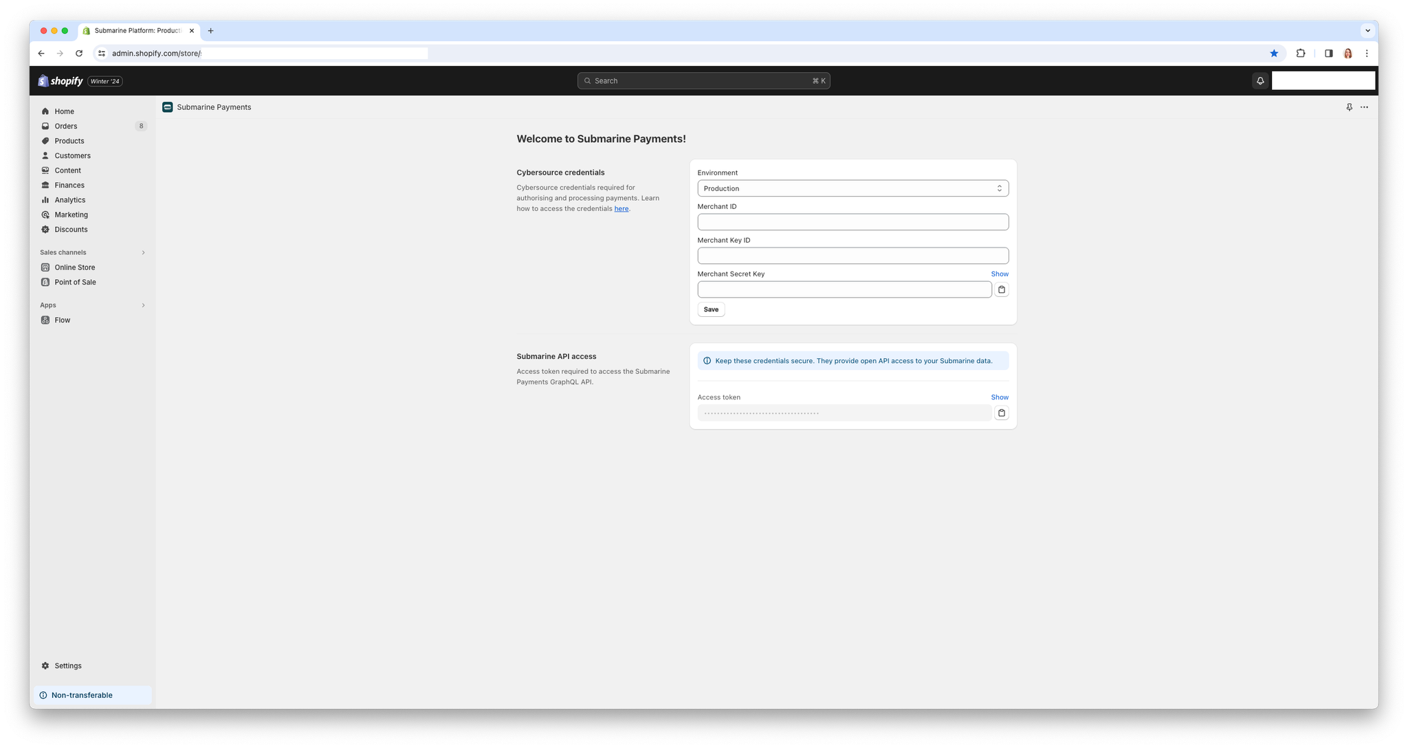
Task: Save the Cybersource credentials
Action: click(711, 309)
